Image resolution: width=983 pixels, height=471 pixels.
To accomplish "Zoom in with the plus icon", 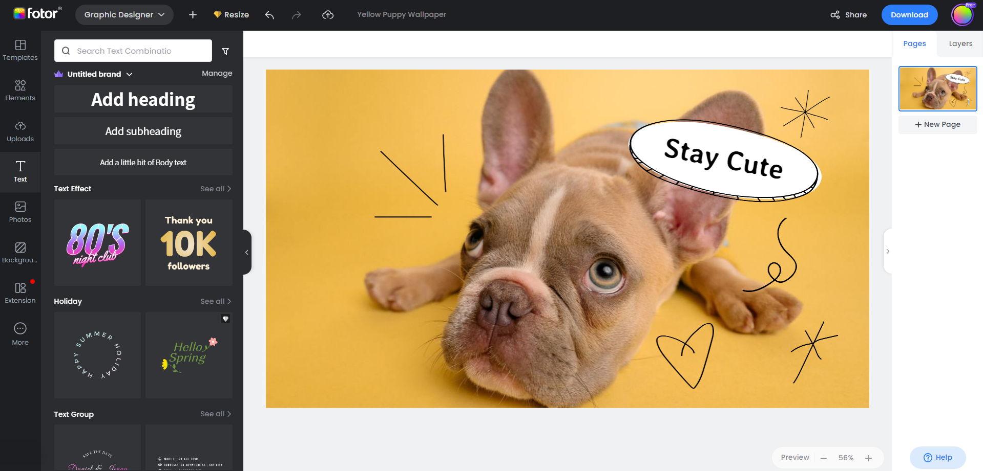I will click(x=868, y=458).
